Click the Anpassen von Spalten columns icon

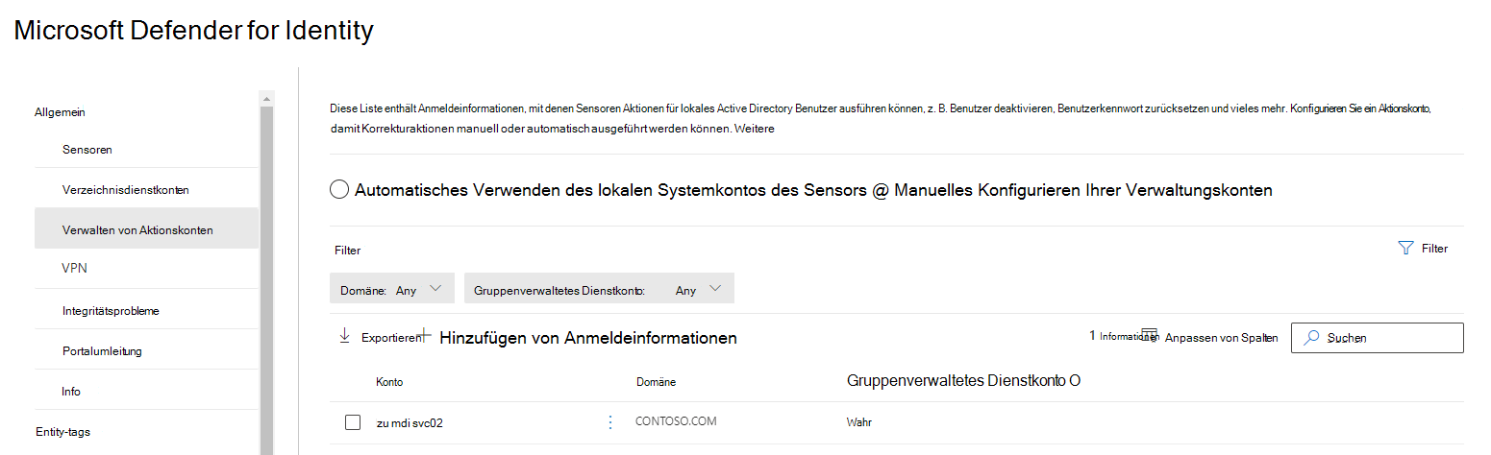tap(1149, 335)
